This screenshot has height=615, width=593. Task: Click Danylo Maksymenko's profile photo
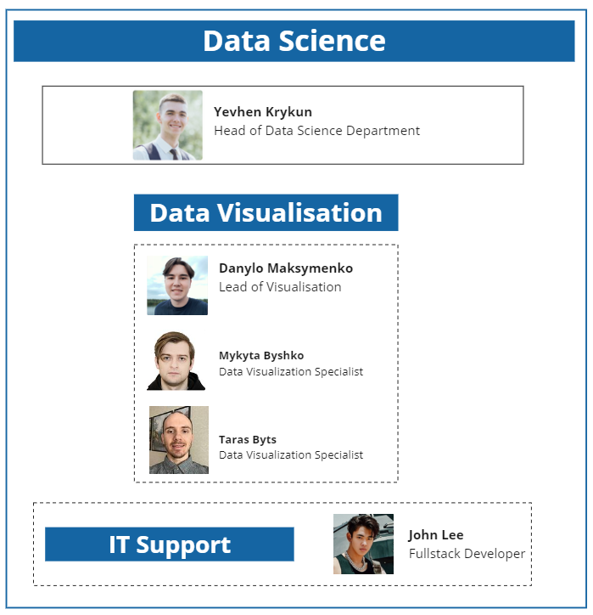(177, 285)
